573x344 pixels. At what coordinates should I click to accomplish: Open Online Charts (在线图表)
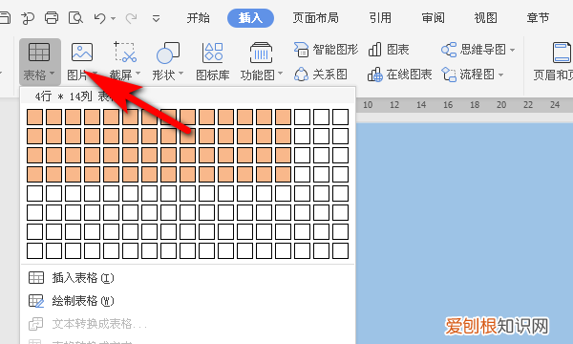(x=400, y=75)
